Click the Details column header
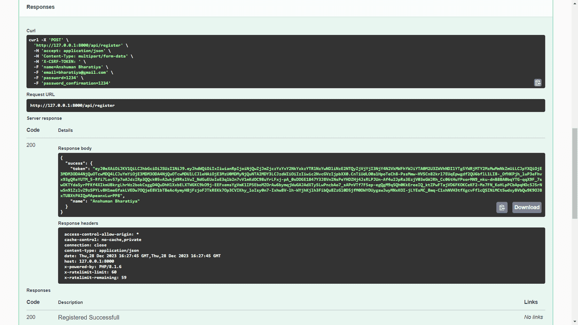578x325 pixels. pyautogui.click(x=65, y=130)
